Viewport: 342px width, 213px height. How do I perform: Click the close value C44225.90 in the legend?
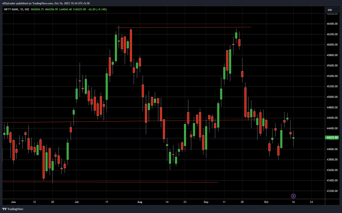coord(79,9)
